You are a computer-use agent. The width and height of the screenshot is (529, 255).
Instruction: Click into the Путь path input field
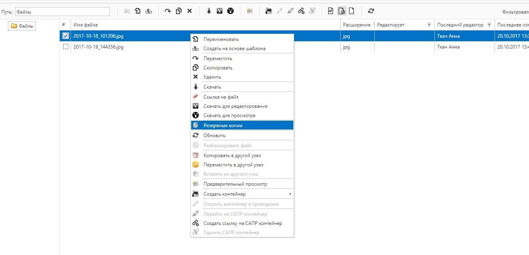tap(62, 12)
